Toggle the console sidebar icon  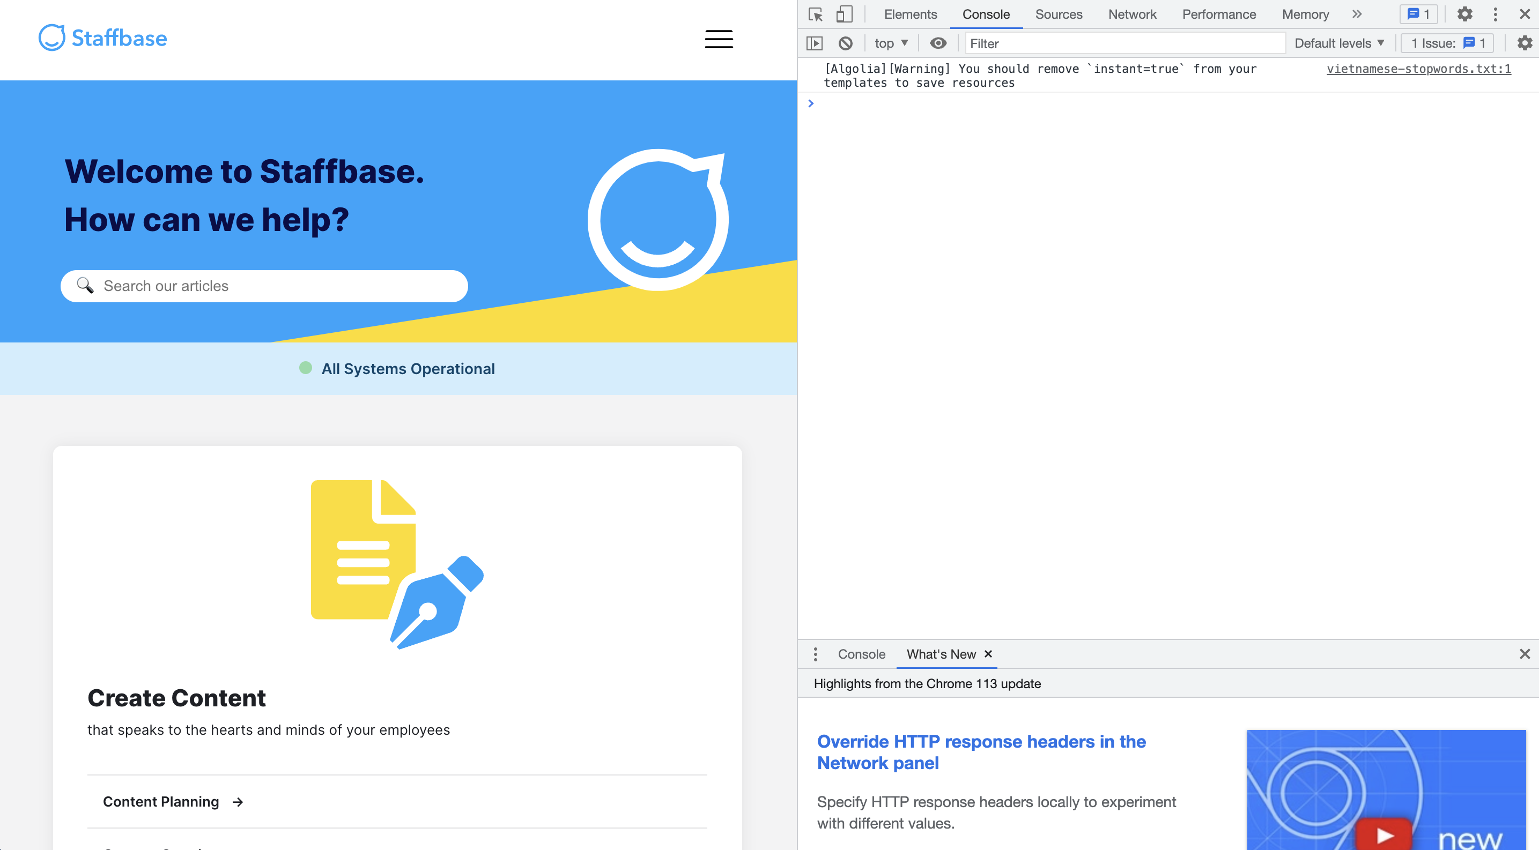tap(815, 43)
